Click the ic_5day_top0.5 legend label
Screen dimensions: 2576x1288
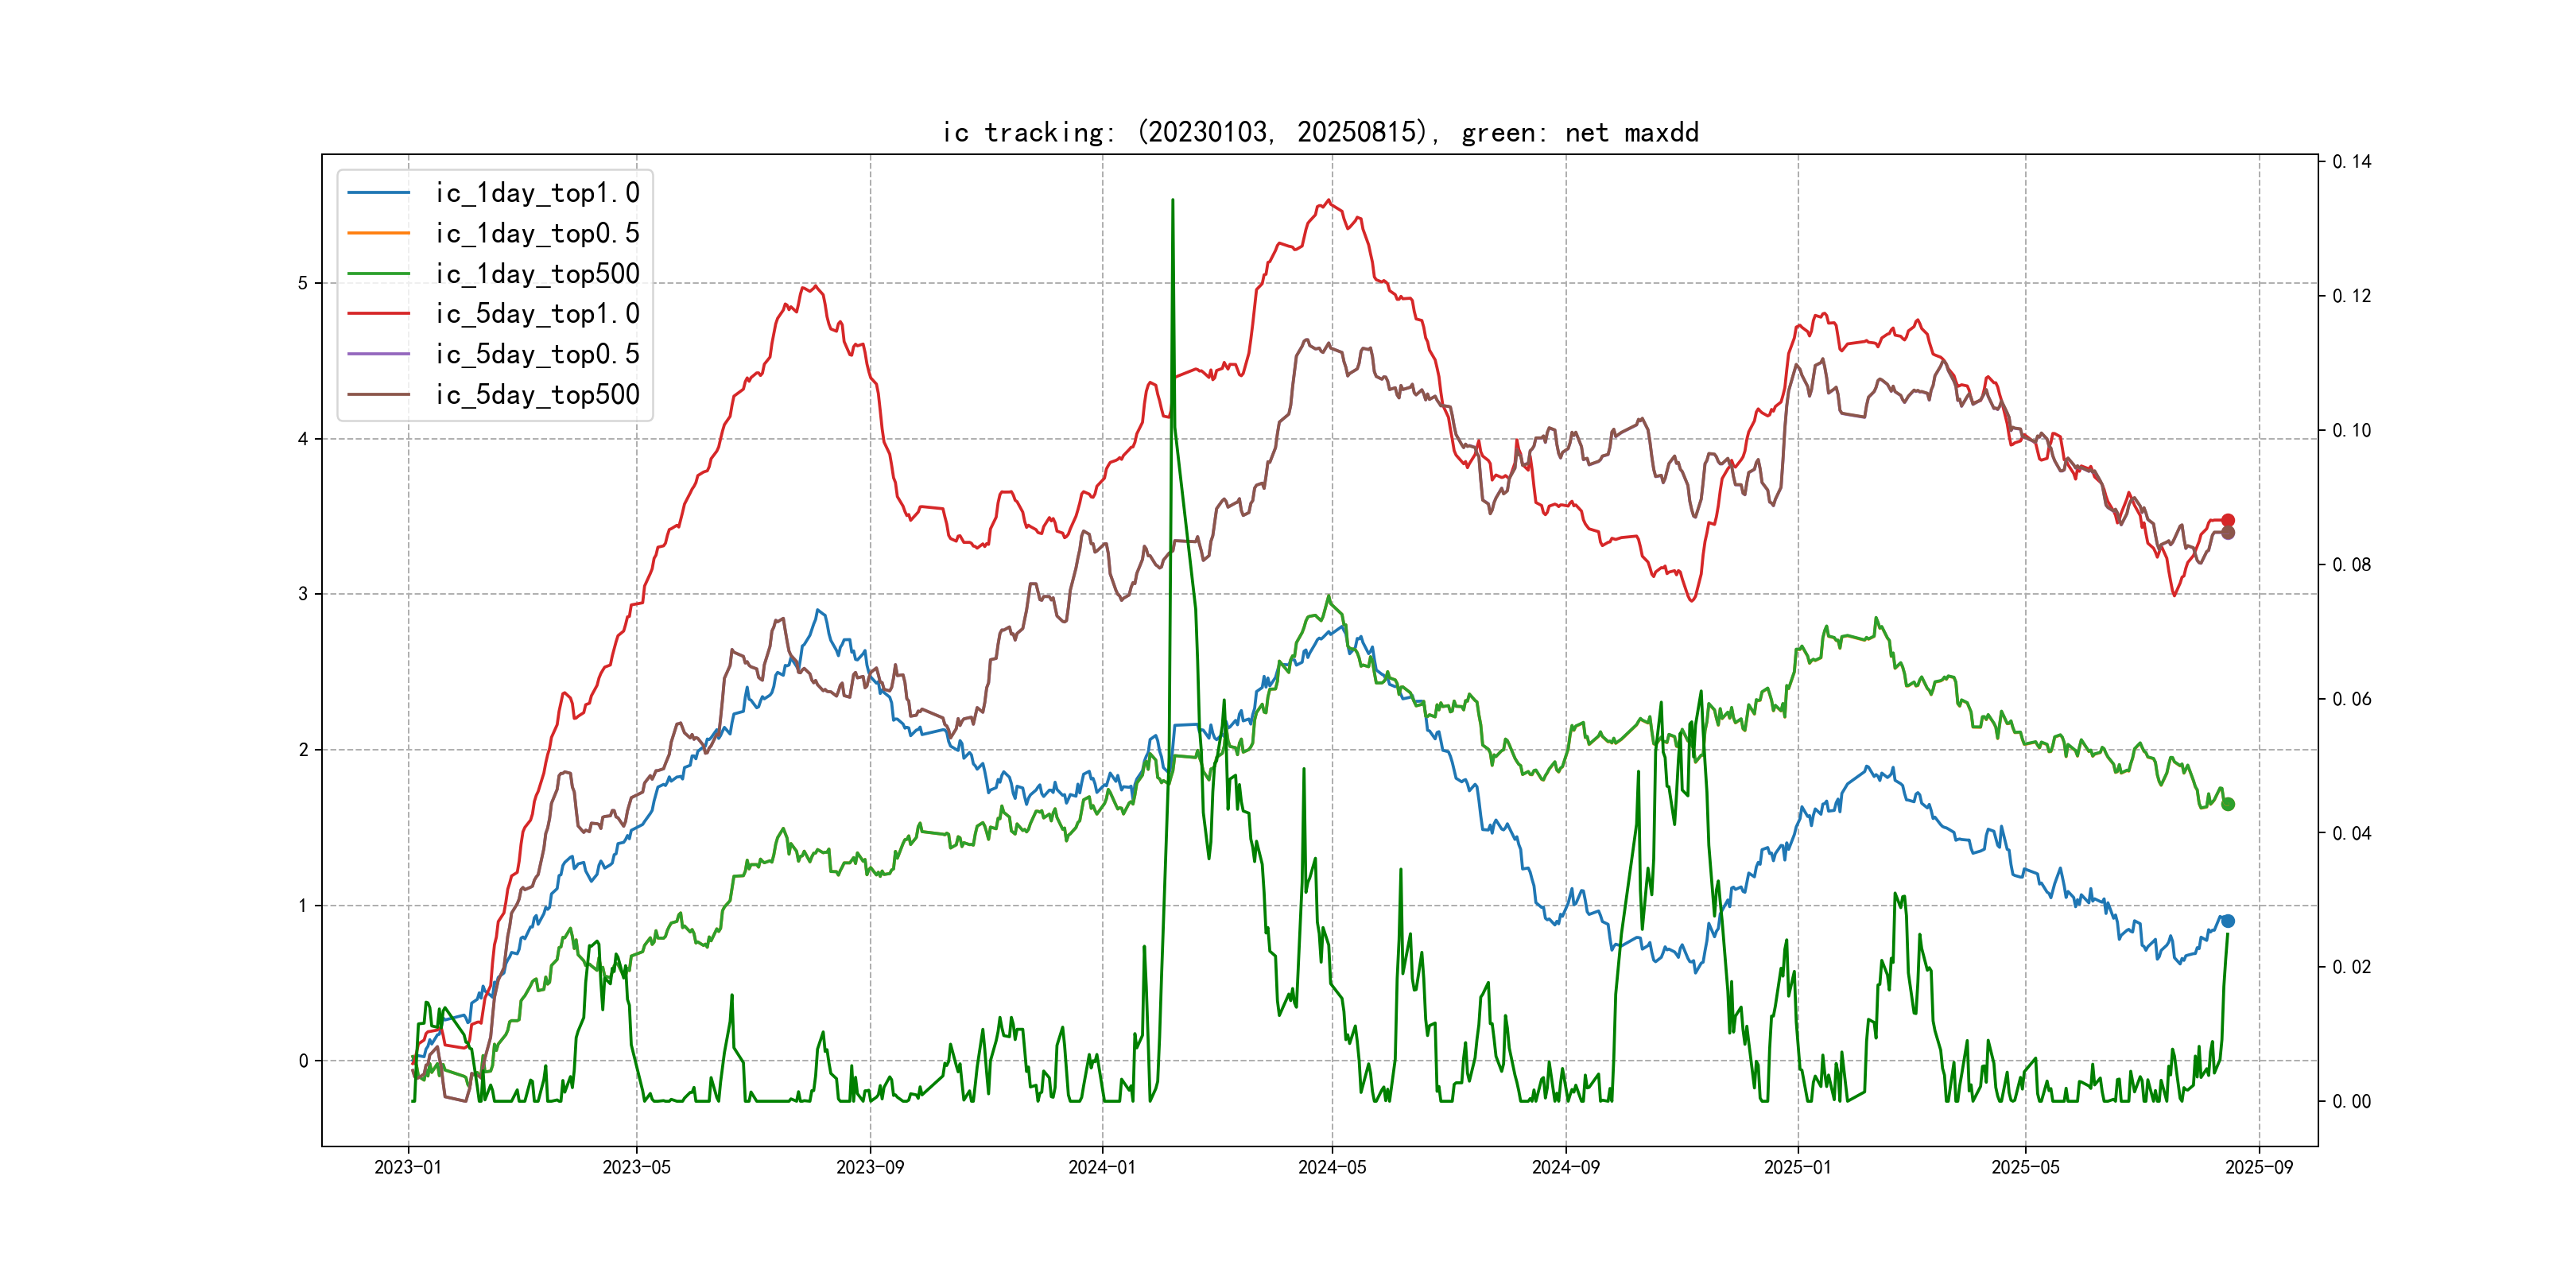537,354
